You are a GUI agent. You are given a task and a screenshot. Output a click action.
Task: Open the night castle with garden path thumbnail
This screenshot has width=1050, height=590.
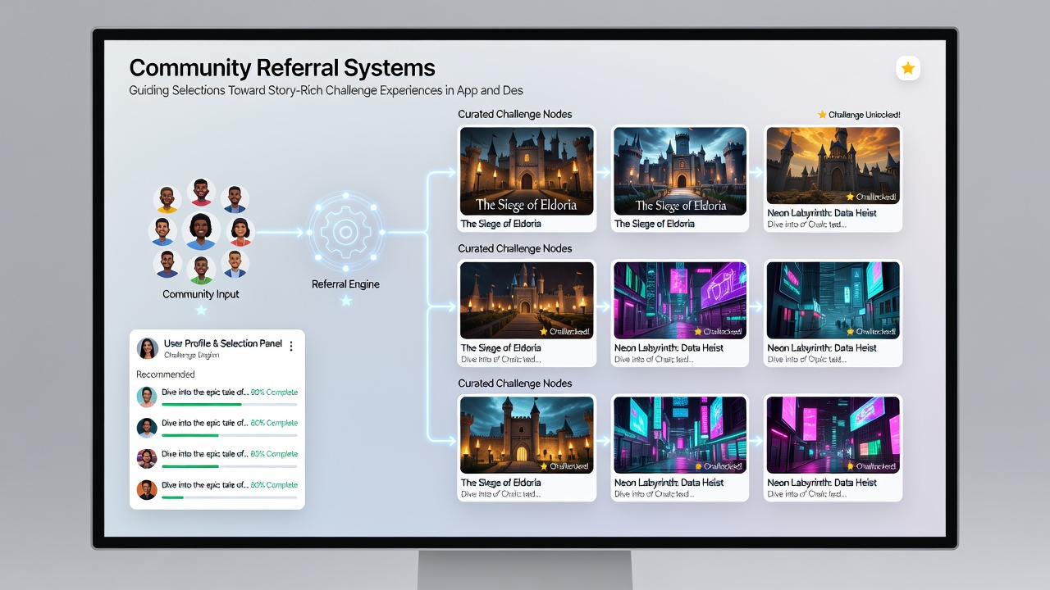pyautogui.click(x=527, y=300)
